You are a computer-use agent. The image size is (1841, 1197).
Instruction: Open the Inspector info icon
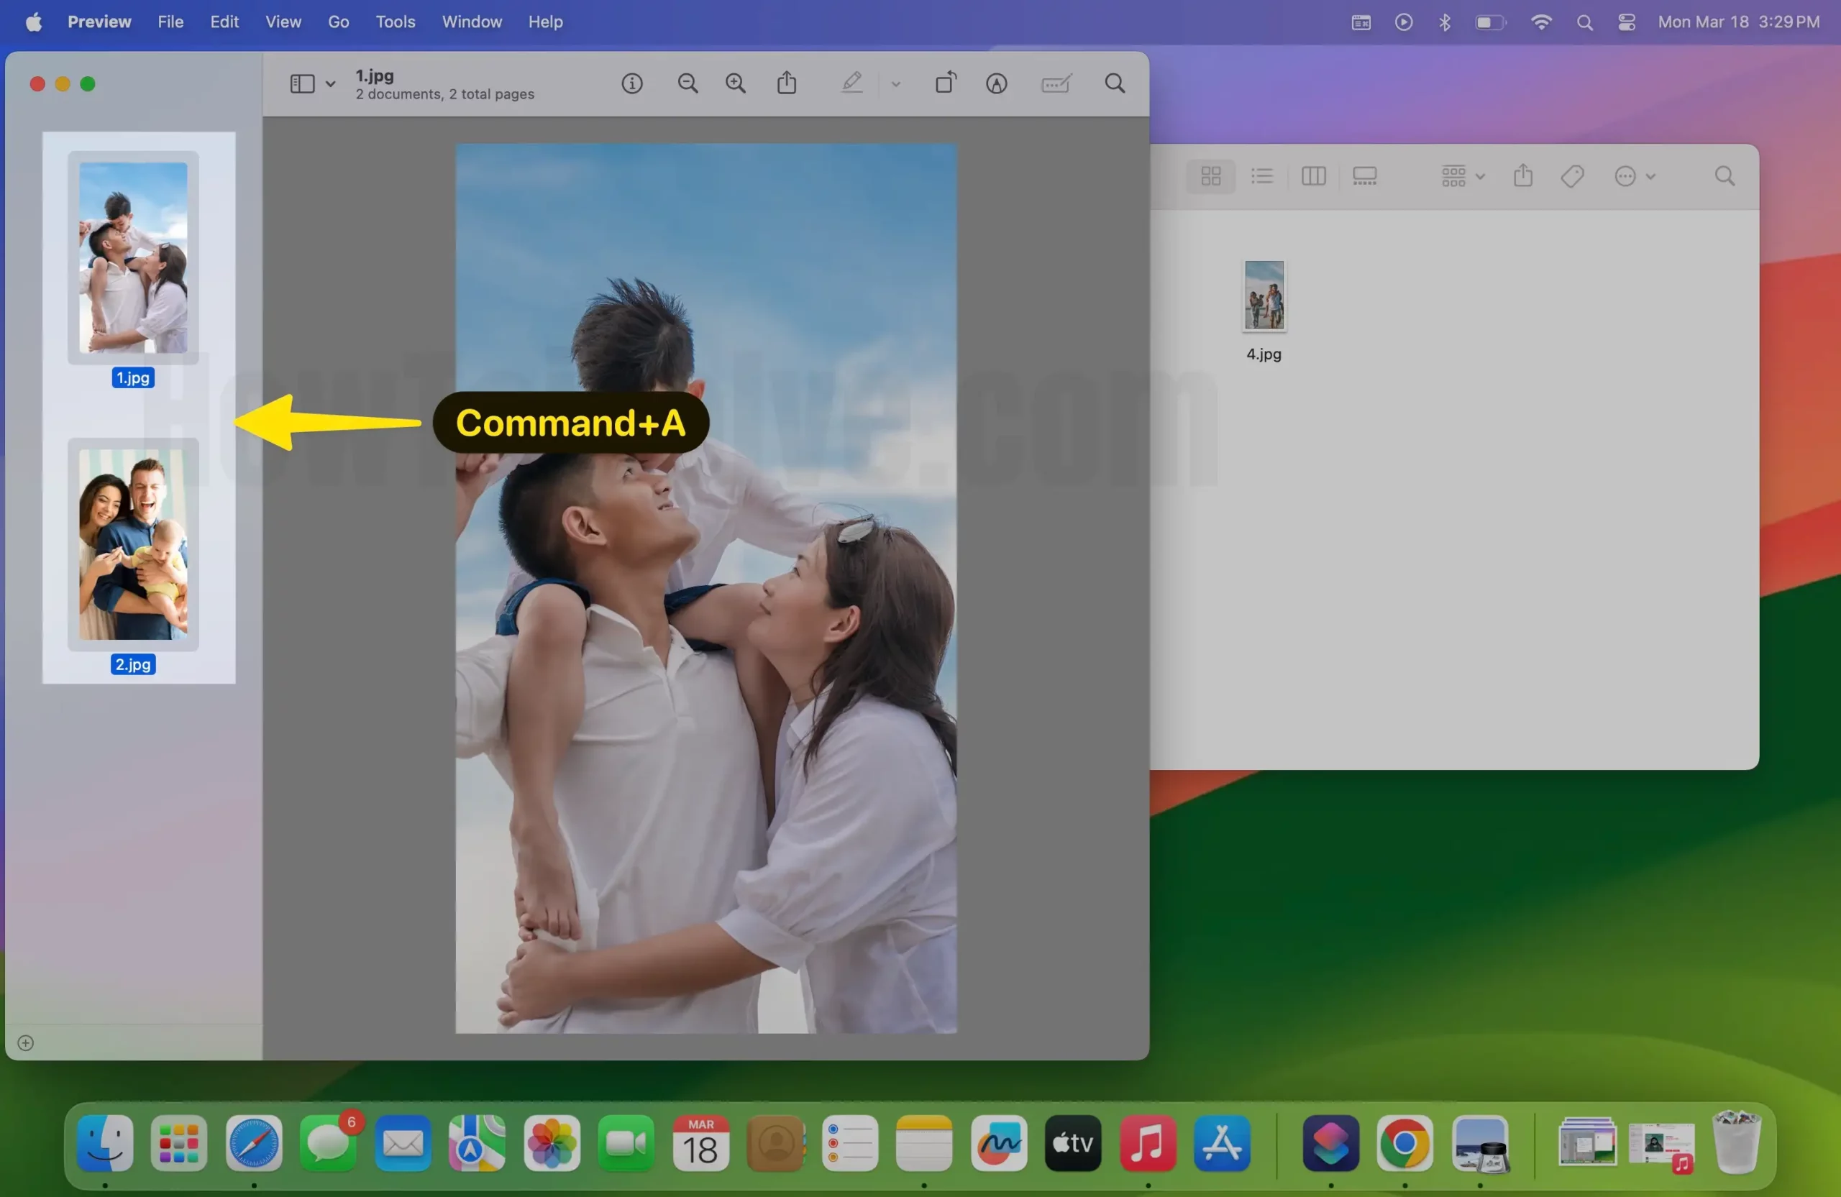pos(632,83)
